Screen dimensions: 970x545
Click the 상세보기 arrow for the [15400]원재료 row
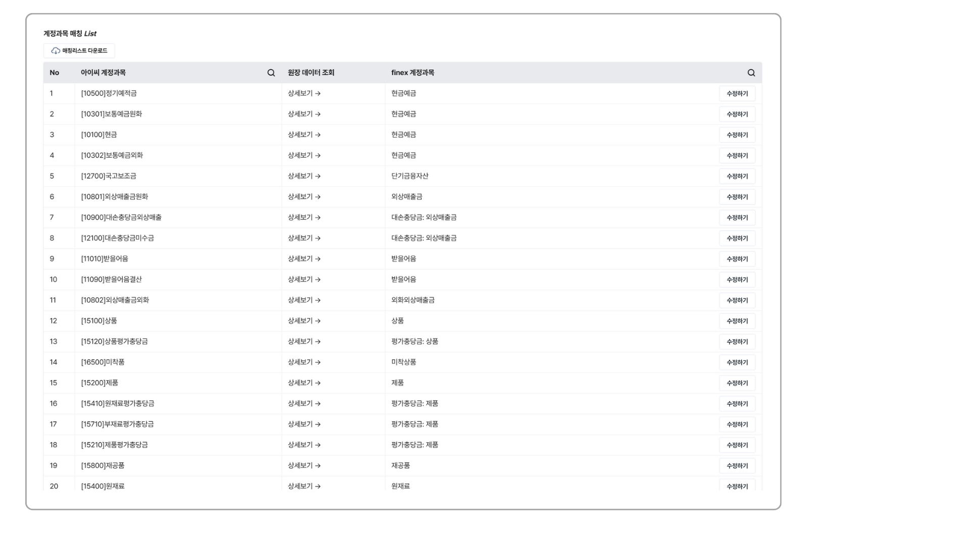pos(318,486)
